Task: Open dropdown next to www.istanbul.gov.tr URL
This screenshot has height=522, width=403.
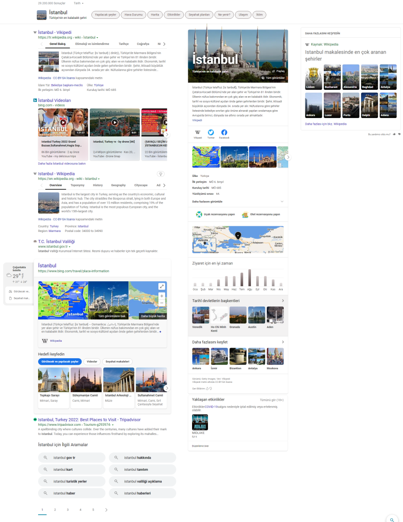Action: (69, 246)
